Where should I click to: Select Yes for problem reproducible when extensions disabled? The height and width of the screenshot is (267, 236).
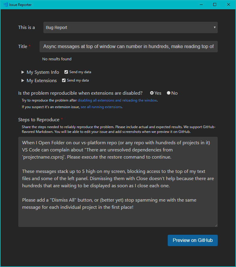152,93
